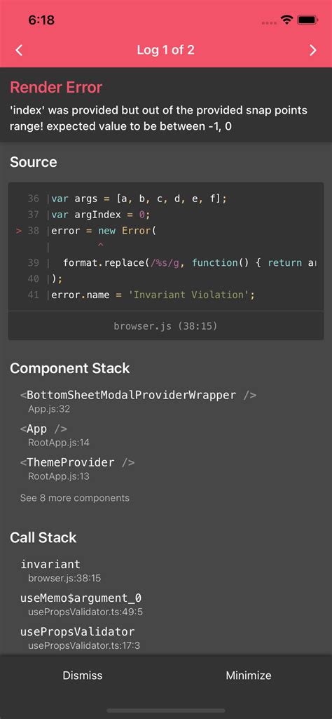The width and height of the screenshot is (332, 719).
Task: Tap the highlighted error line 38
Action: click(x=166, y=231)
